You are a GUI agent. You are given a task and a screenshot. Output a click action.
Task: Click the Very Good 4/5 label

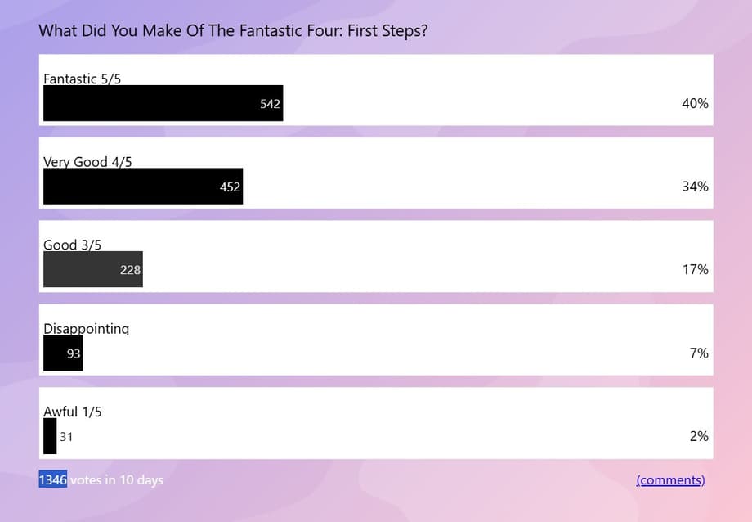[87, 162]
